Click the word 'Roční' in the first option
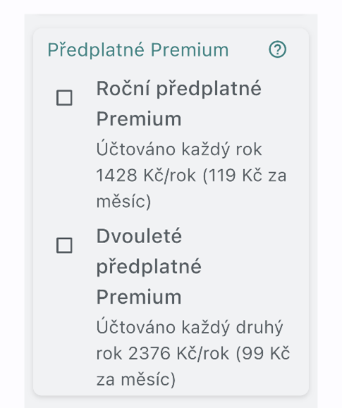 coord(123,89)
